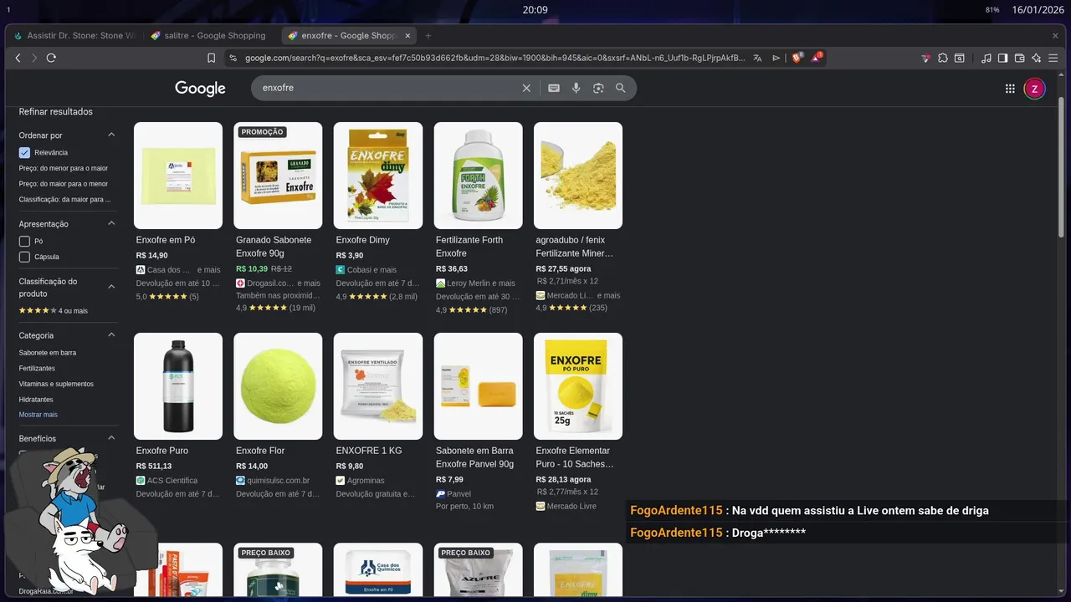Toggle the browser sidebar panel icon
Image resolution: width=1071 pixels, height=602 pixels.
tap(1003, 58)
